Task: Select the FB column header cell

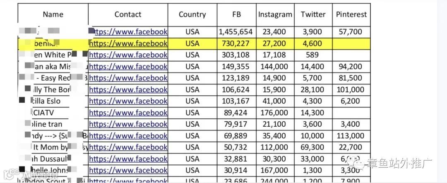Action: click(x=236, y=14)
